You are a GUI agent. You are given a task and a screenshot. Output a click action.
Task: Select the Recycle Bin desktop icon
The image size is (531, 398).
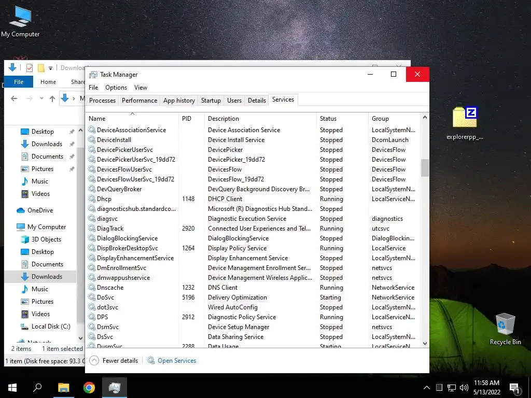505,329
